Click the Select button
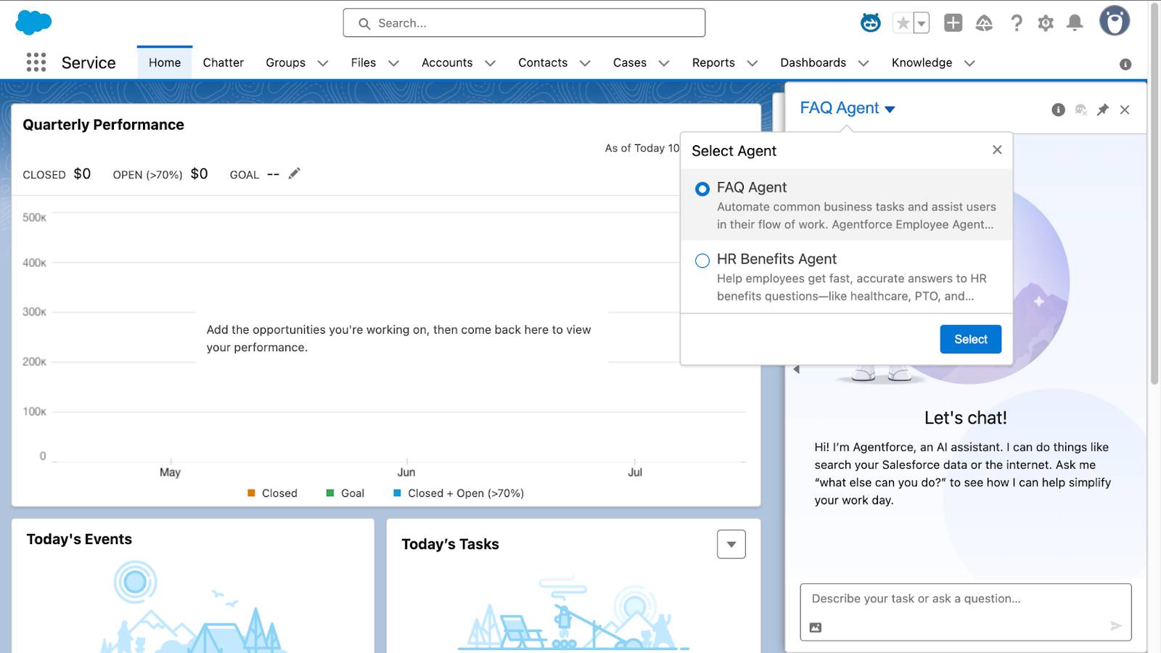The height and width of the screenshot is (653, 1161). (x=971, y=339)
